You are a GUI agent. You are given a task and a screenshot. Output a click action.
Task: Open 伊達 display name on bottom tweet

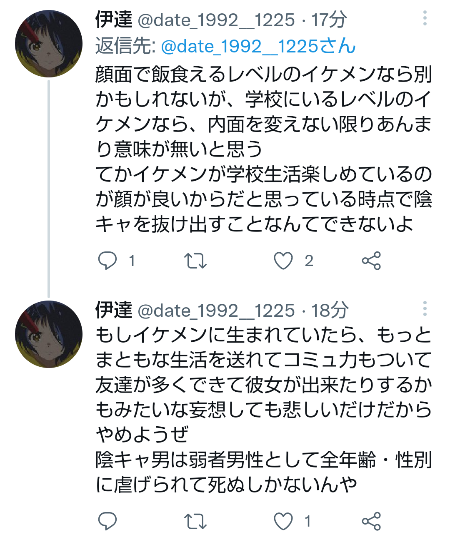(x=114, y=310)
